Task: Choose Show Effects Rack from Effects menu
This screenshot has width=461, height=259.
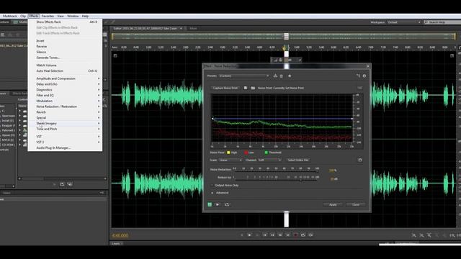Action: [66, 22]
